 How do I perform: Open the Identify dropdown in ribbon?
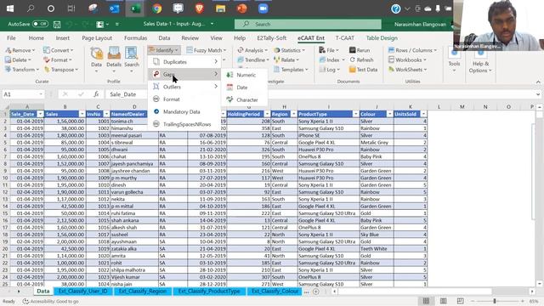(x=164, y=50)
